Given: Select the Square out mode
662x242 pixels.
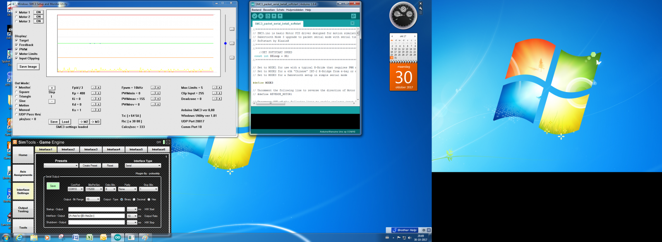Looking at the screenshot, I should pyautogui.click(x=16, y=92).
